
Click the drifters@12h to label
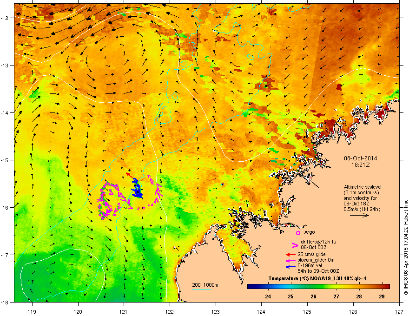(x=318, y=242)
